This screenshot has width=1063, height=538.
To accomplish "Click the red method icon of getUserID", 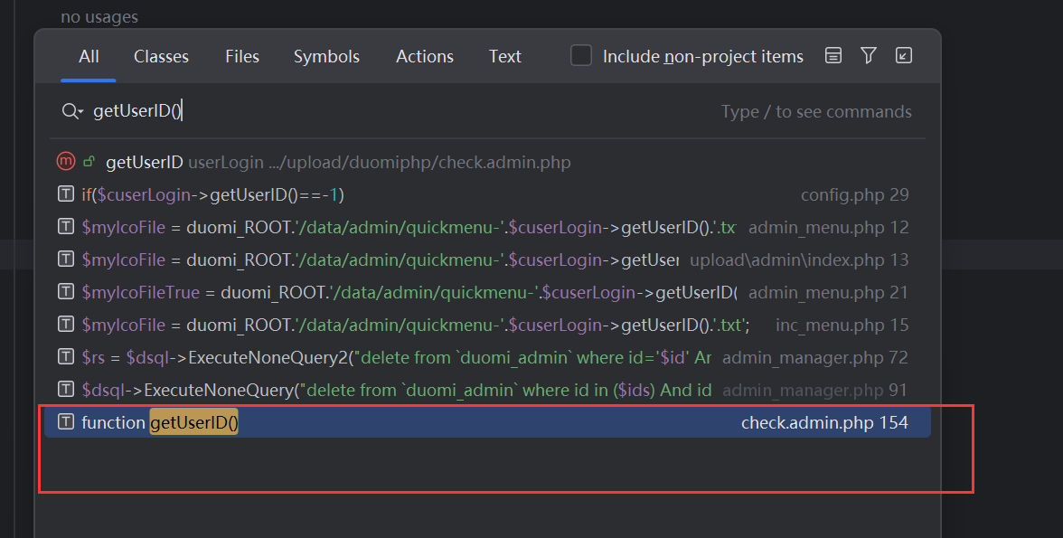I will click(66, 162).
